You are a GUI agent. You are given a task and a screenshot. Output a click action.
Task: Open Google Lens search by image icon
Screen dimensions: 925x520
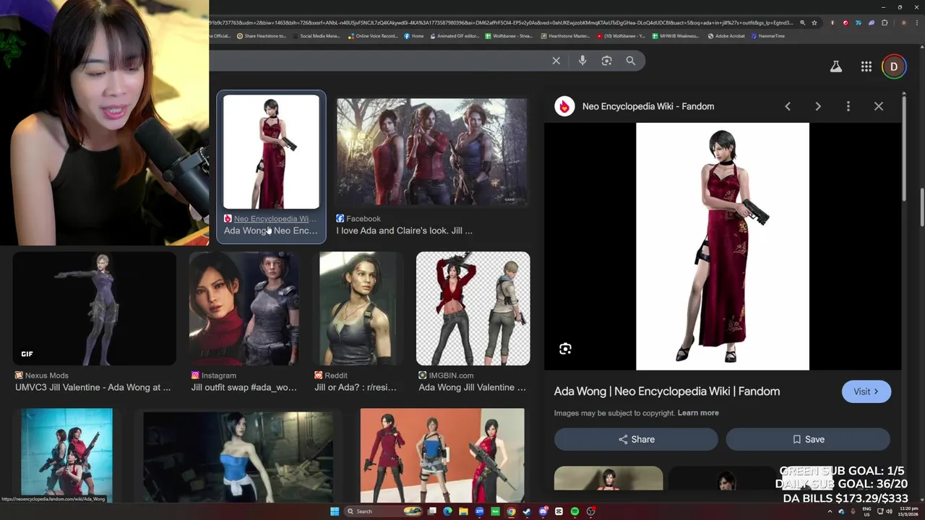coord(607,61)
